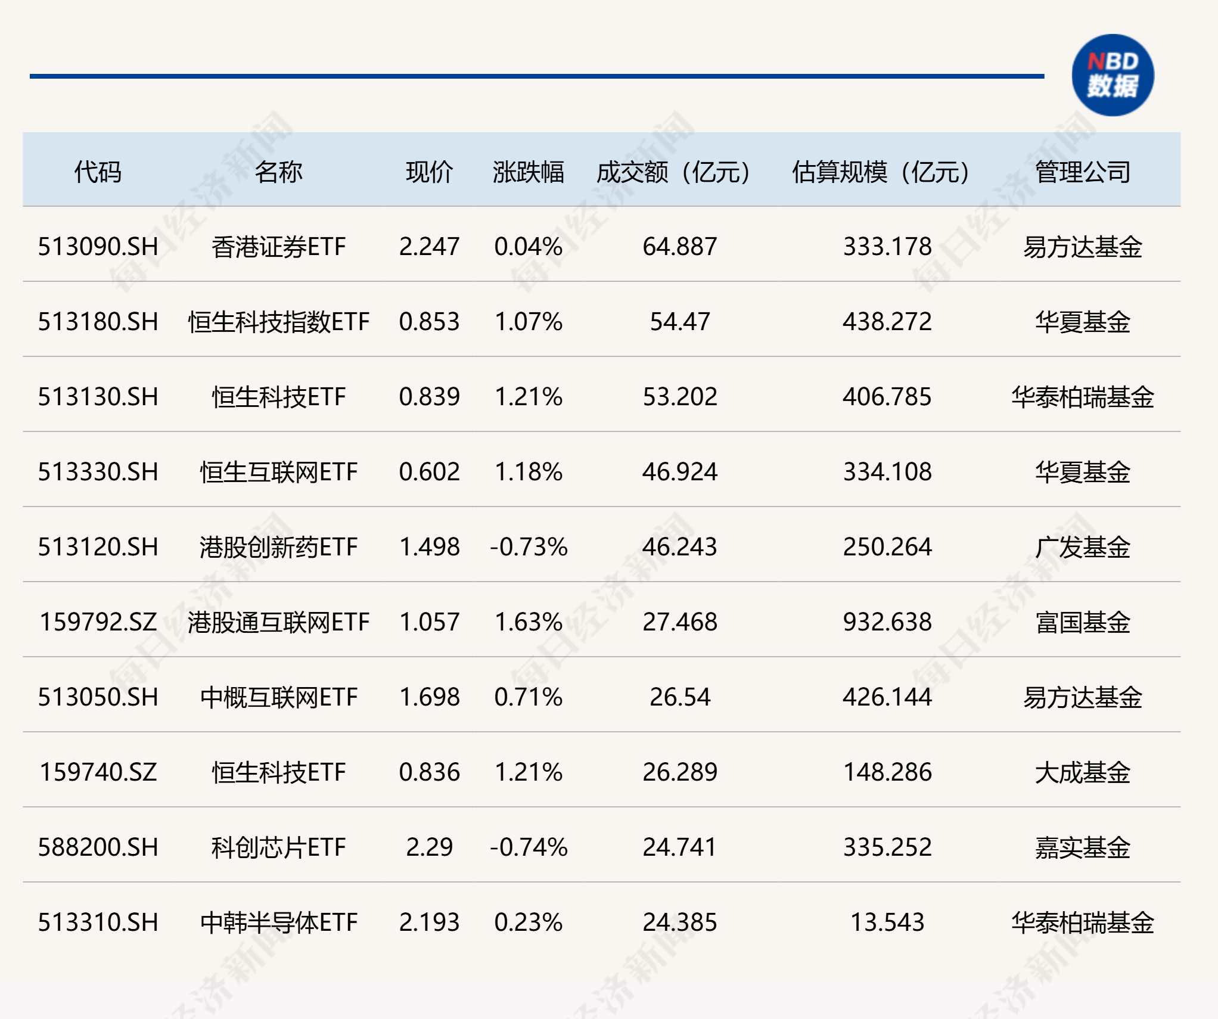Click price value 2.247
Screen dimensions: 1218x1019
click(x=429, y=247)
